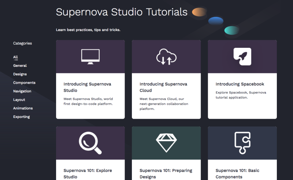This screenshot has height=180, width=293.
Task: Show the Components category tutorials
Action: 24,83
